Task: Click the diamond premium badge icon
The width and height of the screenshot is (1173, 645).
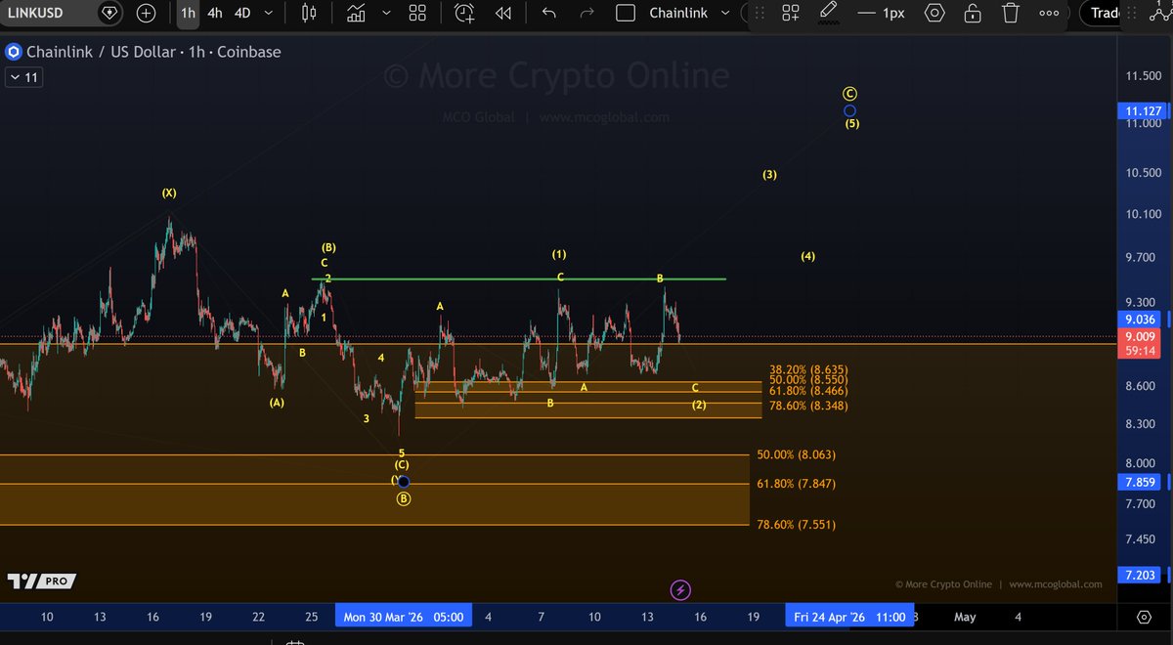Action: [109, 14]
